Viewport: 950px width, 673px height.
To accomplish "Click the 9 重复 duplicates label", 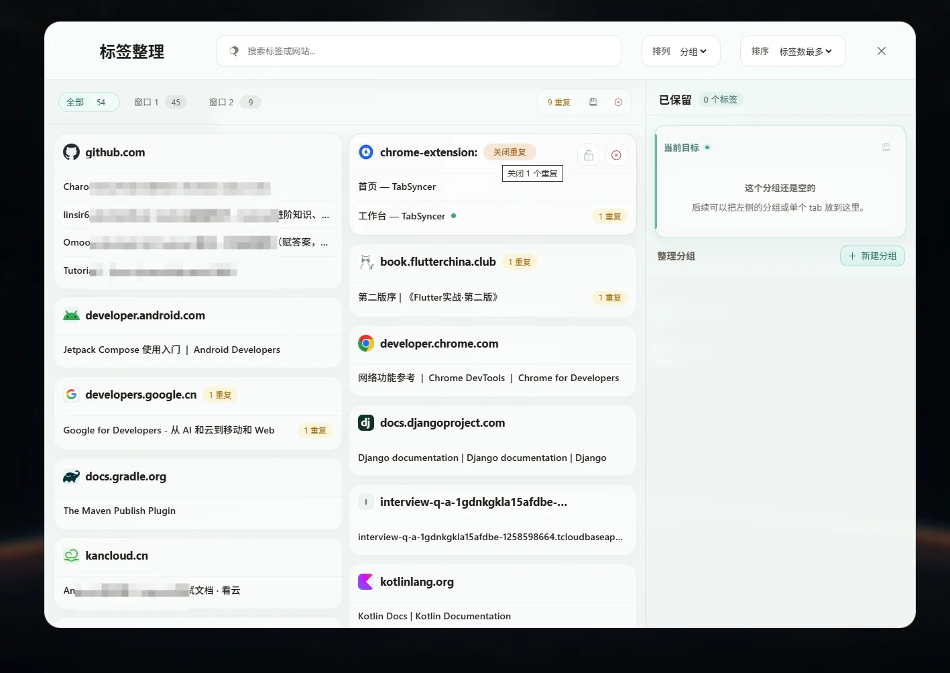I will [559, 103].
